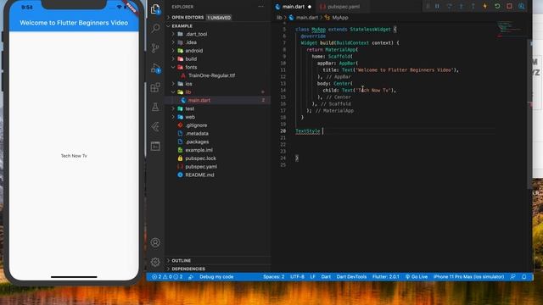Open Run and Debug view

click(155, 68)
